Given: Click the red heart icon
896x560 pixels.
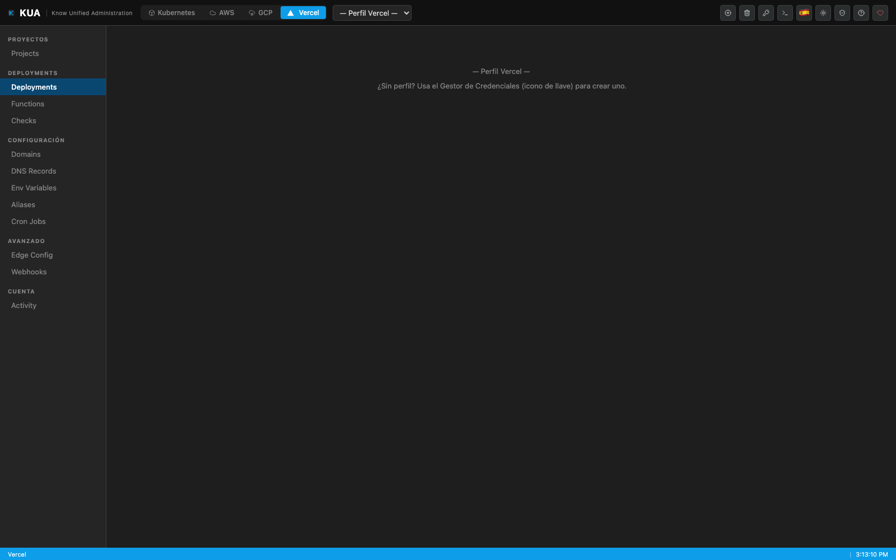Looking at the screenshot, I should point(880,13).
